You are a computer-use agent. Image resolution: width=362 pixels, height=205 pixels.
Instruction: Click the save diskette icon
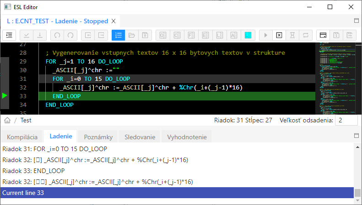[145, 35]
